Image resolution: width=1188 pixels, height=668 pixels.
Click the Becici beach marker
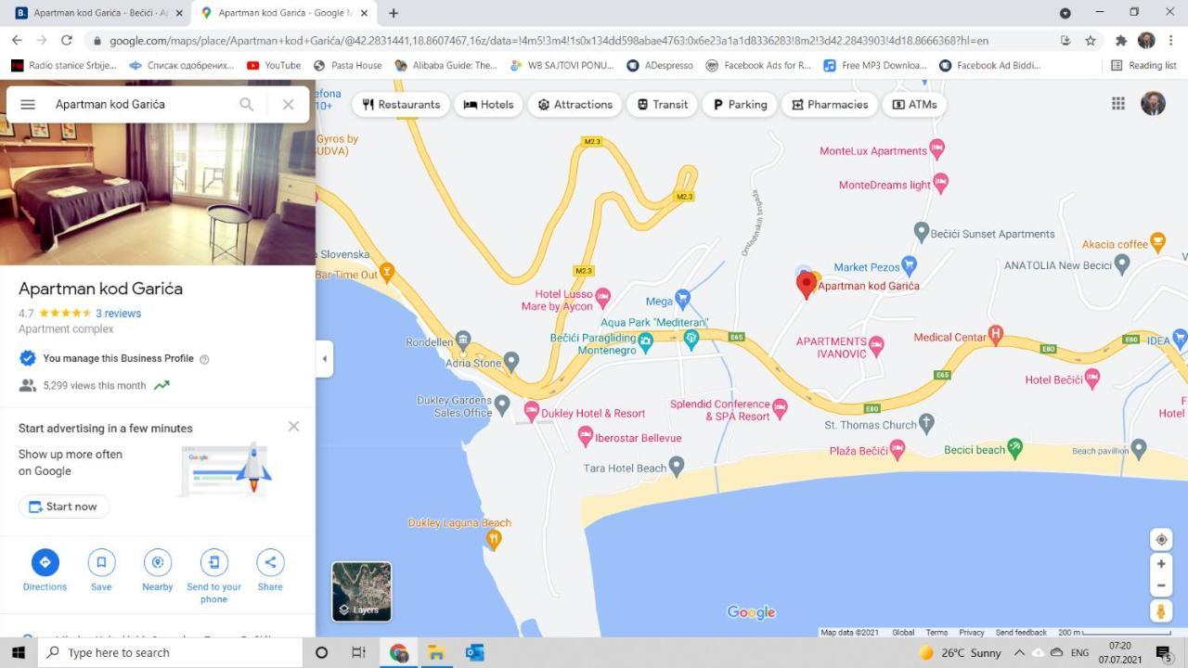click(1014, 447)
